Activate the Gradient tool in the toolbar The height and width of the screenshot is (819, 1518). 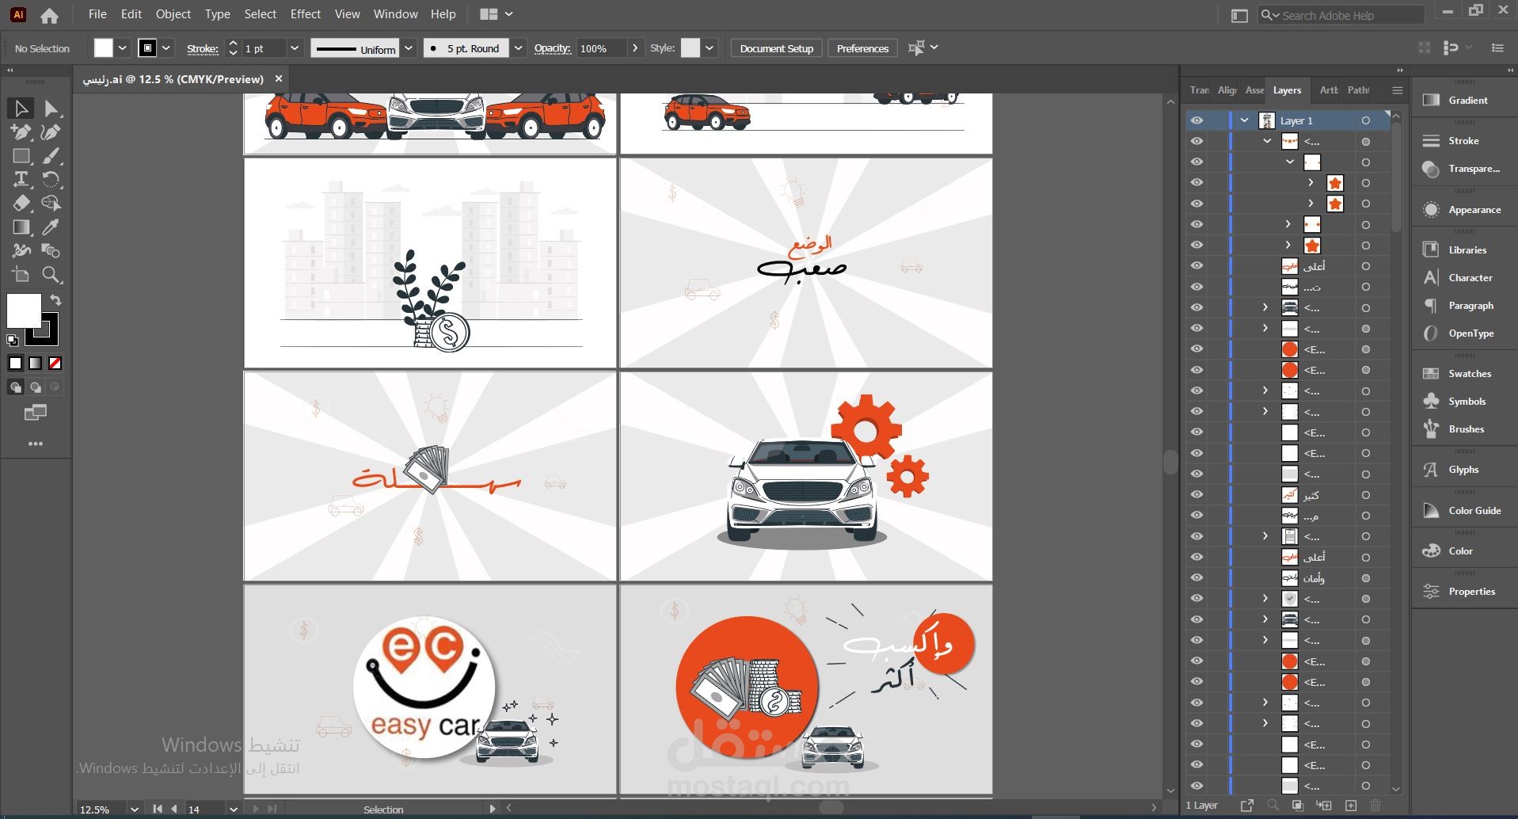[21, 227]
